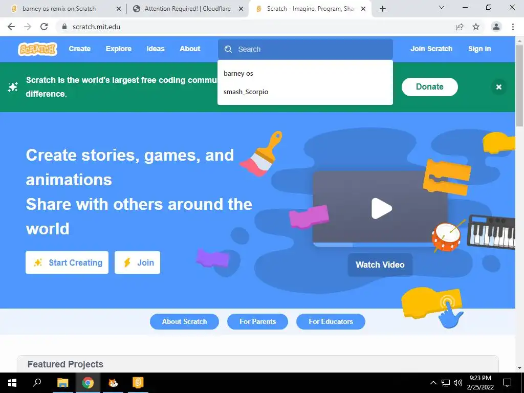Click the browser forward arrow
The height and width of the screenshot is (393, 524).
[x=28, y=27]
